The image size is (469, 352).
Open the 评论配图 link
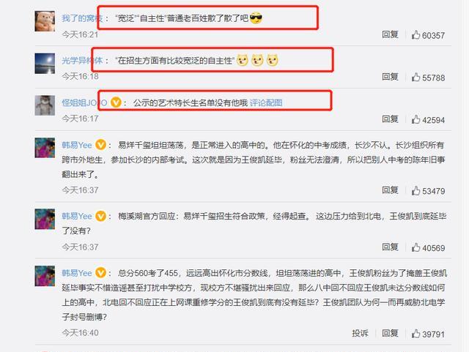[x=266, y=102]
